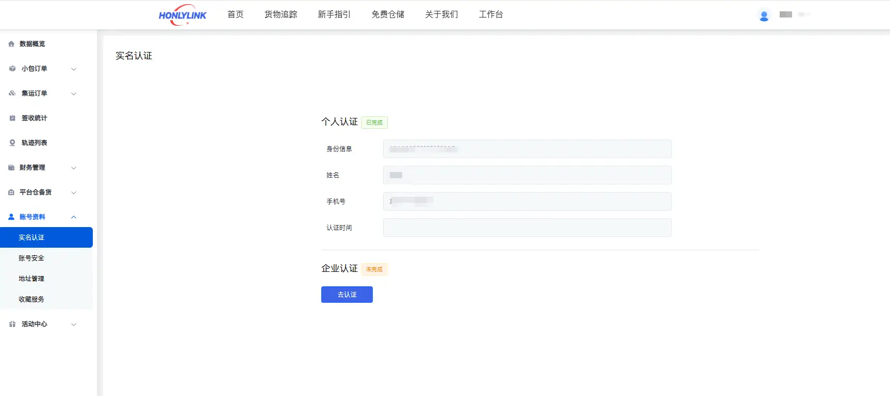Go to 新手指引 navigation item
Screen dimensions: 890x396
coord(334,14)
